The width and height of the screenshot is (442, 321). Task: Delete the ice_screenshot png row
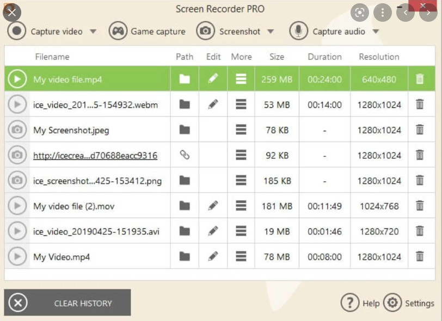(420, 181)
